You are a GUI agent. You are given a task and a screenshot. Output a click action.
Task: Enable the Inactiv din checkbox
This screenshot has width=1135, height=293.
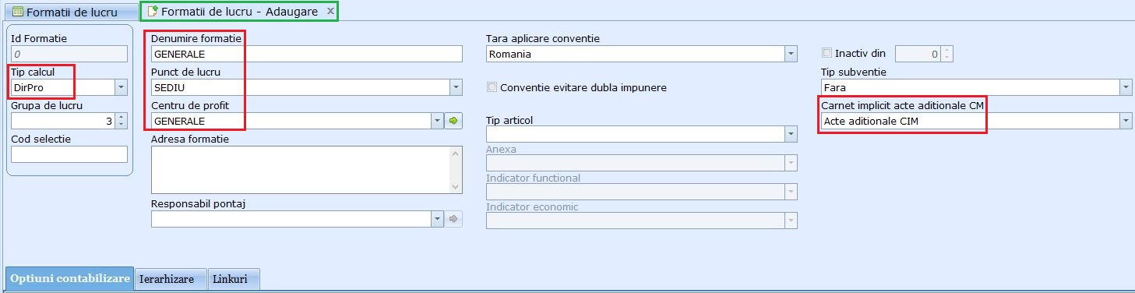coord(827,54)
